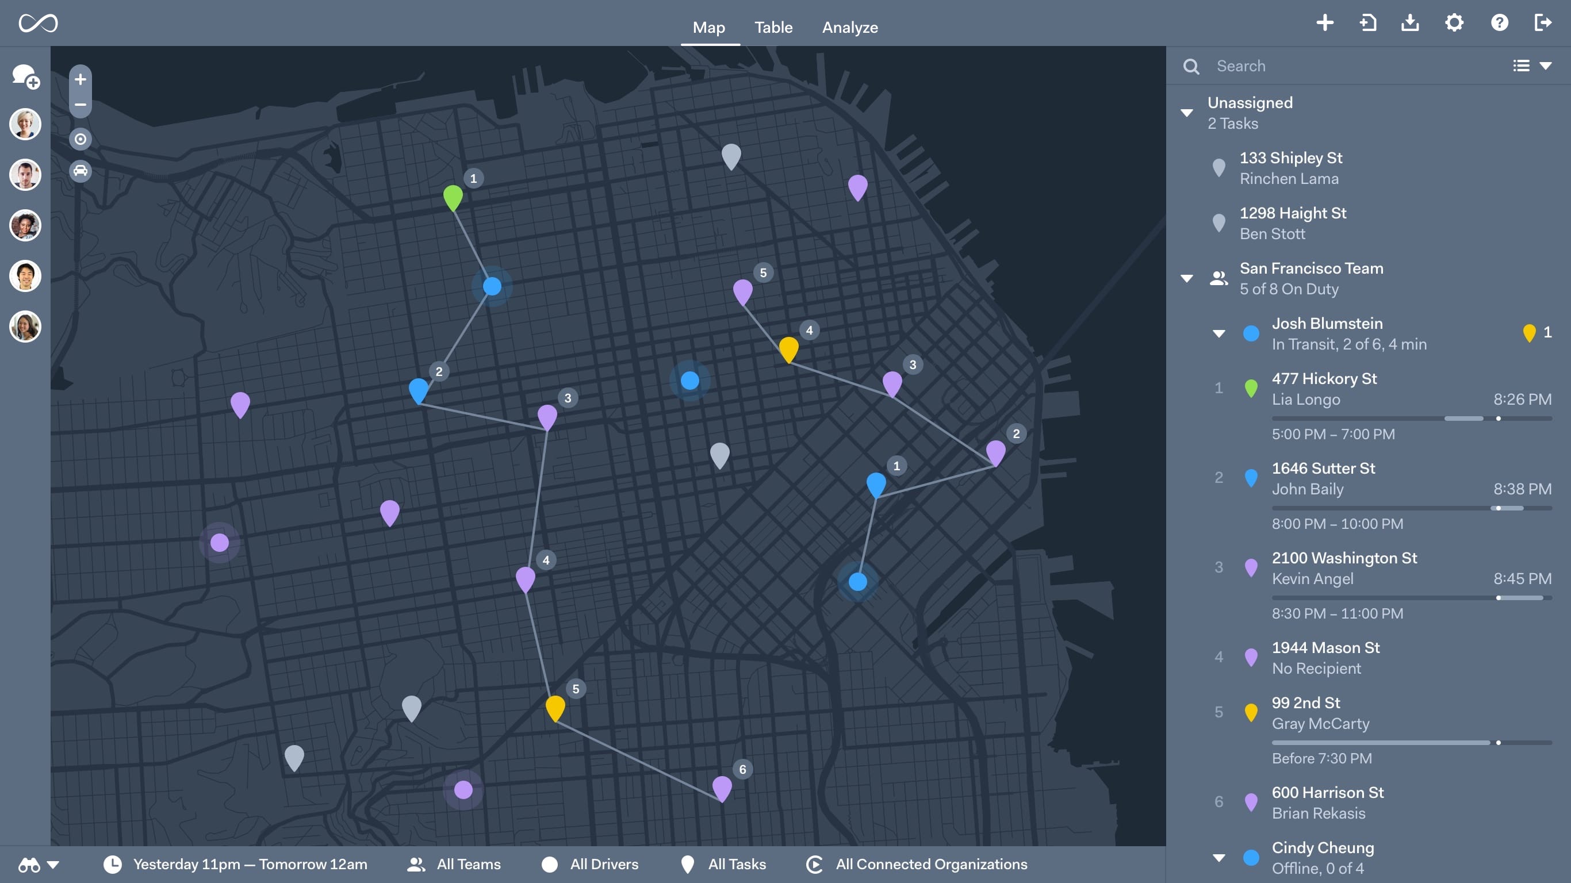Open the settings gear
The width and height of the screenshot is (1571, 883).
(x=1454, y=23)
